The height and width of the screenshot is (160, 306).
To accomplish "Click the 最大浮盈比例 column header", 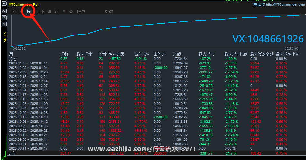I will pos(287,54).
